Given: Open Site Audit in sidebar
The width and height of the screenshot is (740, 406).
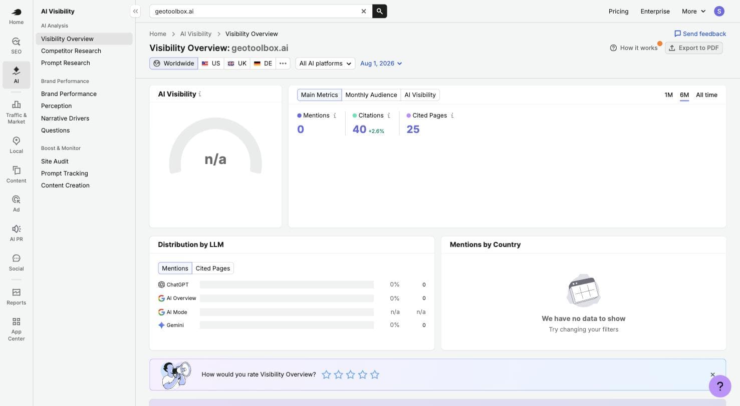Looking at the screenshot, I should 55,161.
